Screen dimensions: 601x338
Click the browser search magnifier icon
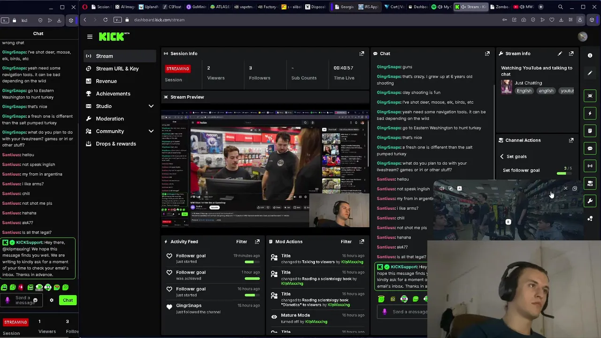click(x=560, y=7)
